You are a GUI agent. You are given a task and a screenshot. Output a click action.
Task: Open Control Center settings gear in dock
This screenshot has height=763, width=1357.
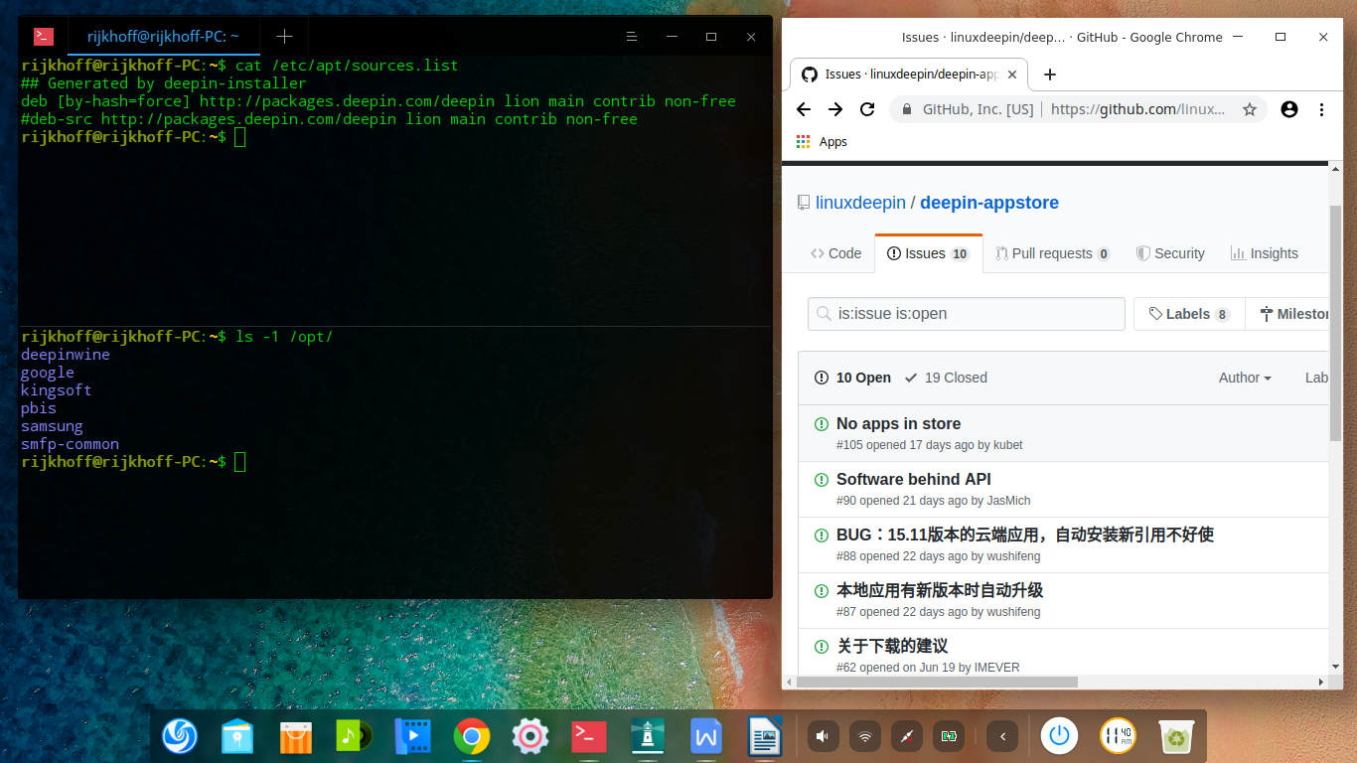click(530, 736)
